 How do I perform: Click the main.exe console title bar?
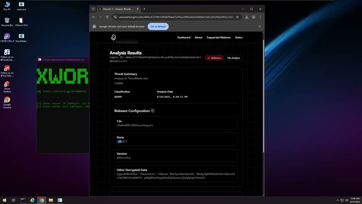tap(63, 59)
